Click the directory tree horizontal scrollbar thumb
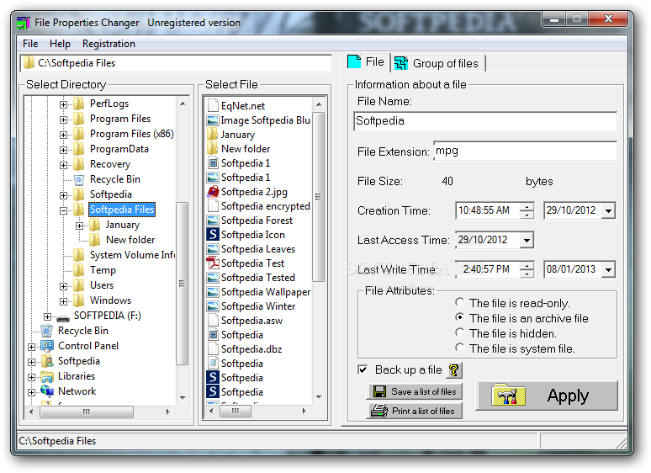The height and width of the screenshot is (473, 651). pos(87,412)
